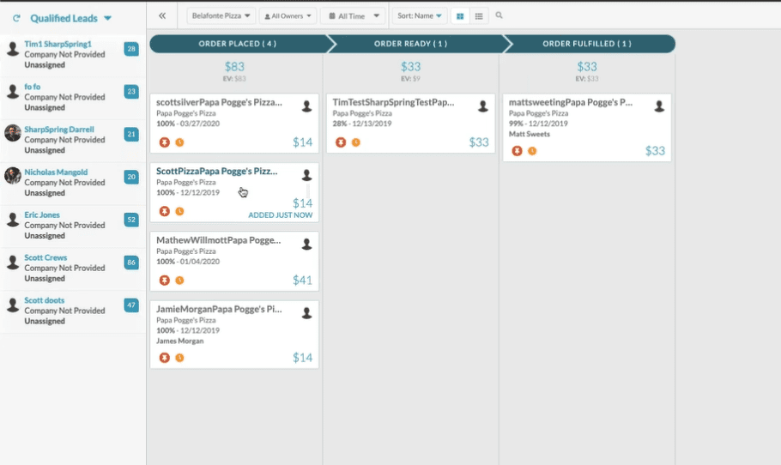The height and width of the screenshot is (465, 781).
Task: Expand the All Owners filter
Action: pos(288,15)
